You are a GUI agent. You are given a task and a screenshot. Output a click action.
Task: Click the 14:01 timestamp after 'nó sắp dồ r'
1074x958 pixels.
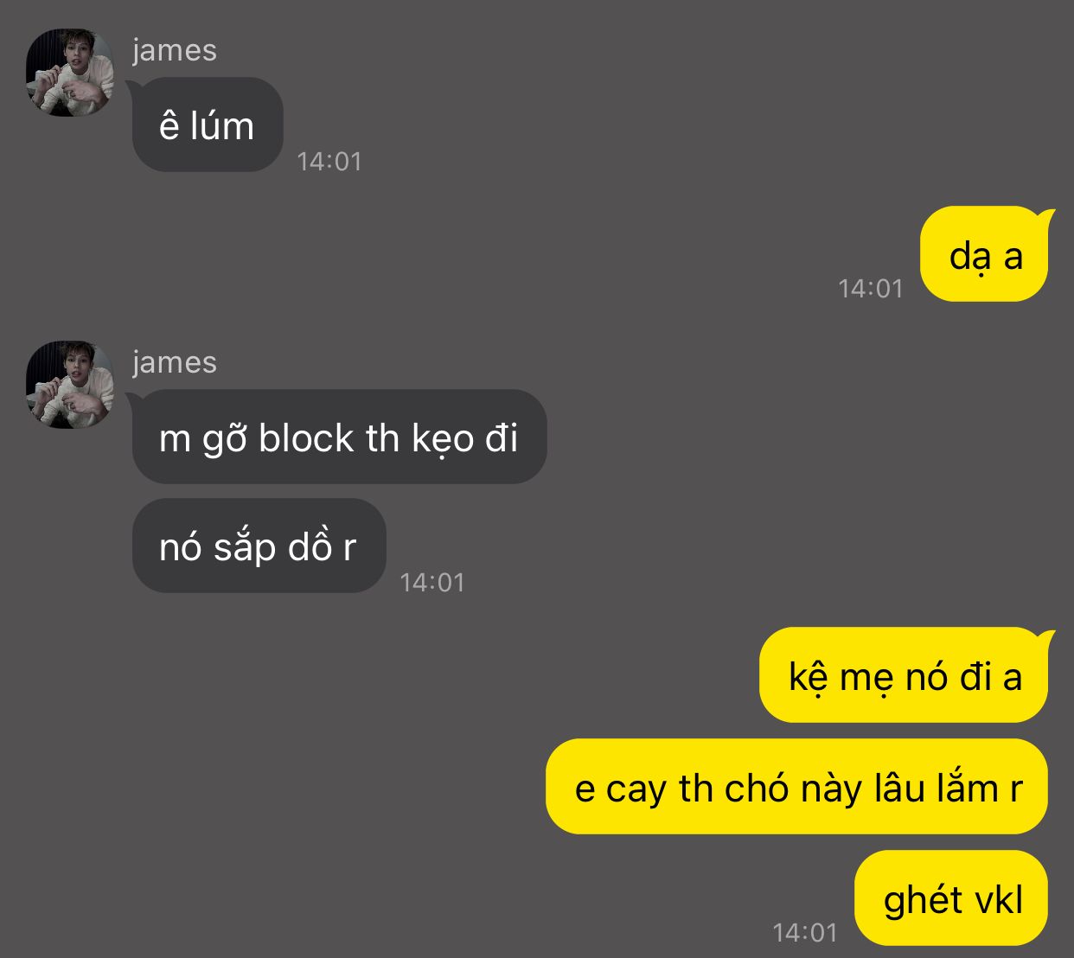pyautogui.click(x=432, y=583)
